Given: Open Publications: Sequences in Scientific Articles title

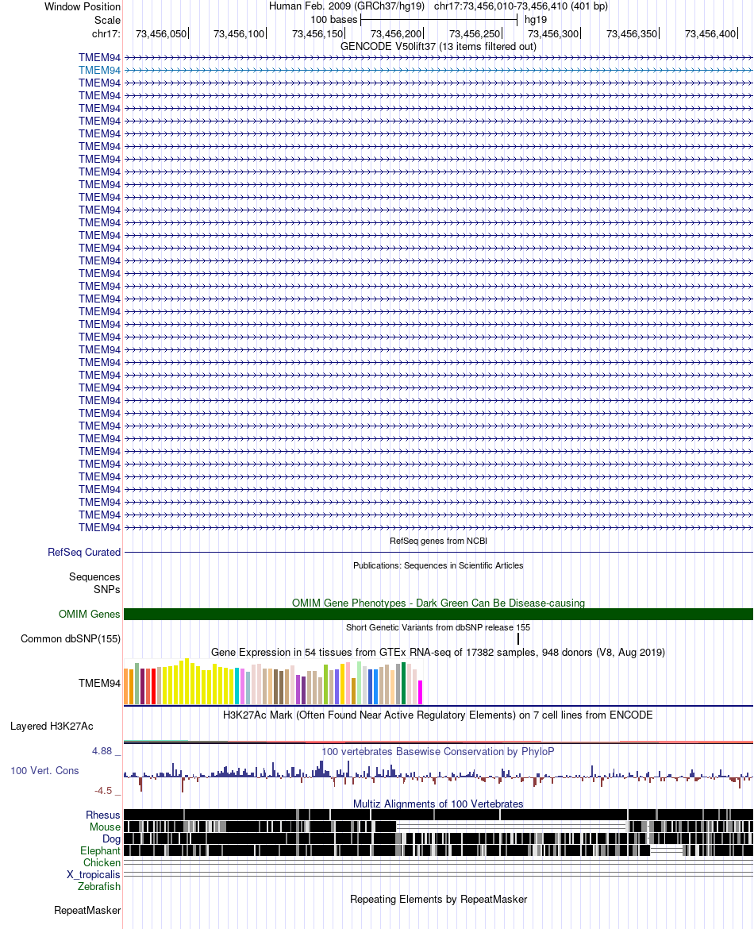Looking at the screenshot, I should [x=438, y=566].
